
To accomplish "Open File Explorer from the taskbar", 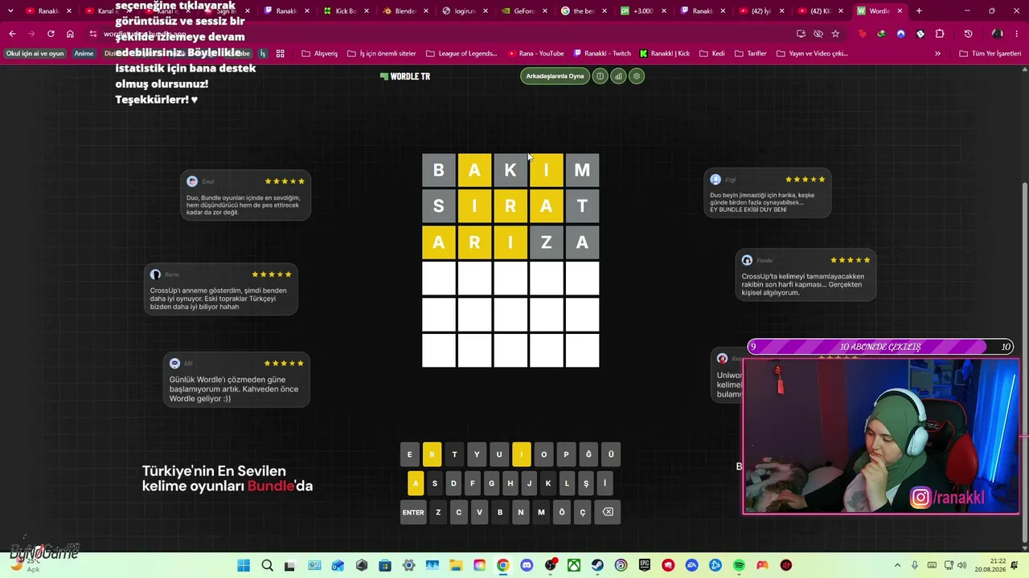I will point(456,565).
